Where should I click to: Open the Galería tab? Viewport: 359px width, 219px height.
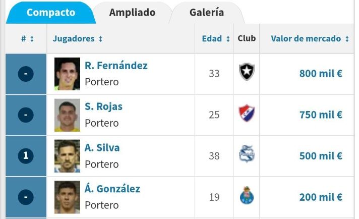tap(207, 13)
